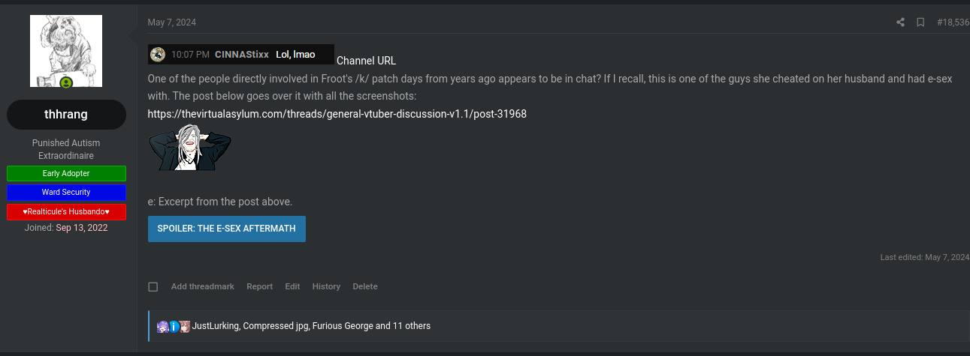Add threadmark to this post
Viewport: 970px width, 356px height.
pyautogui.click(x=203, y=286)
